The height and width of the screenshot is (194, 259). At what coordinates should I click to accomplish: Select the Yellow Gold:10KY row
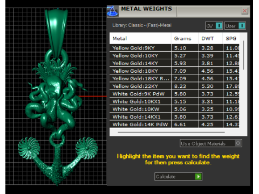click(x=174, y=56)
